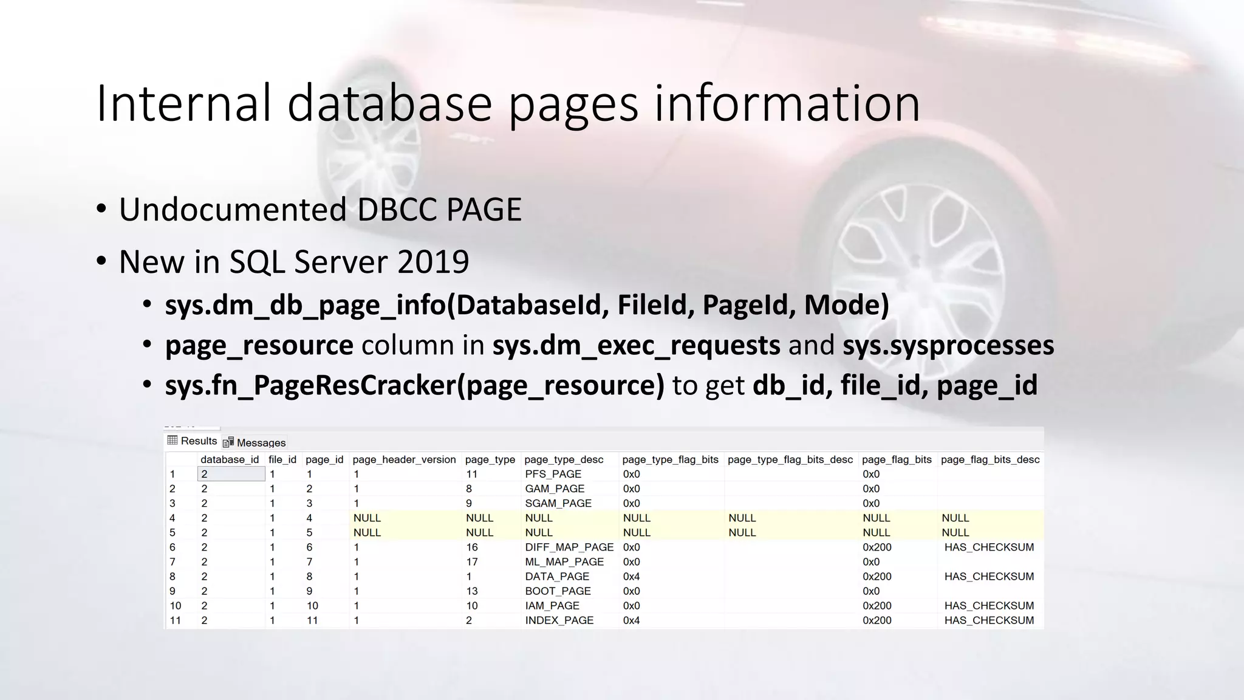Click the Undocumented DBCC PAGE bullet
Screen dimensions: 1244x700
point(320,209)
